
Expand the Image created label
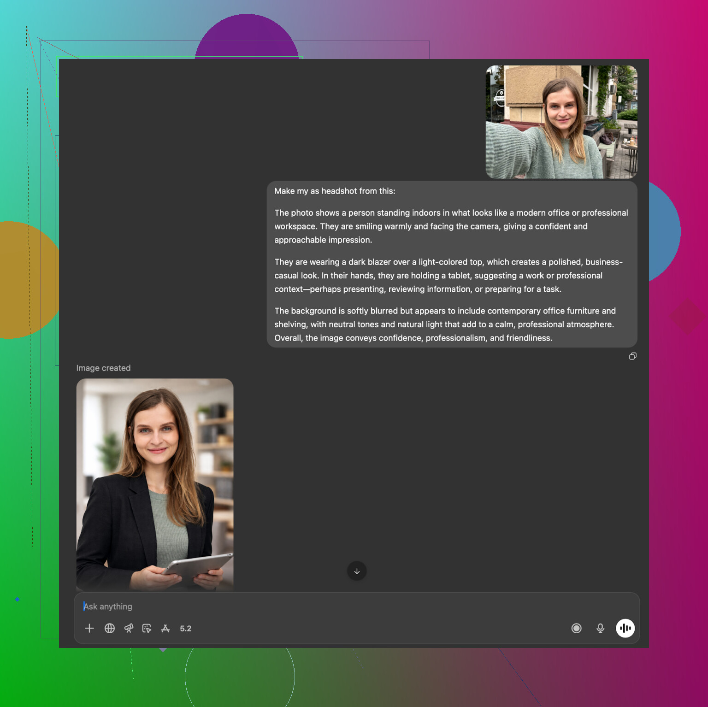coord(103,368)
